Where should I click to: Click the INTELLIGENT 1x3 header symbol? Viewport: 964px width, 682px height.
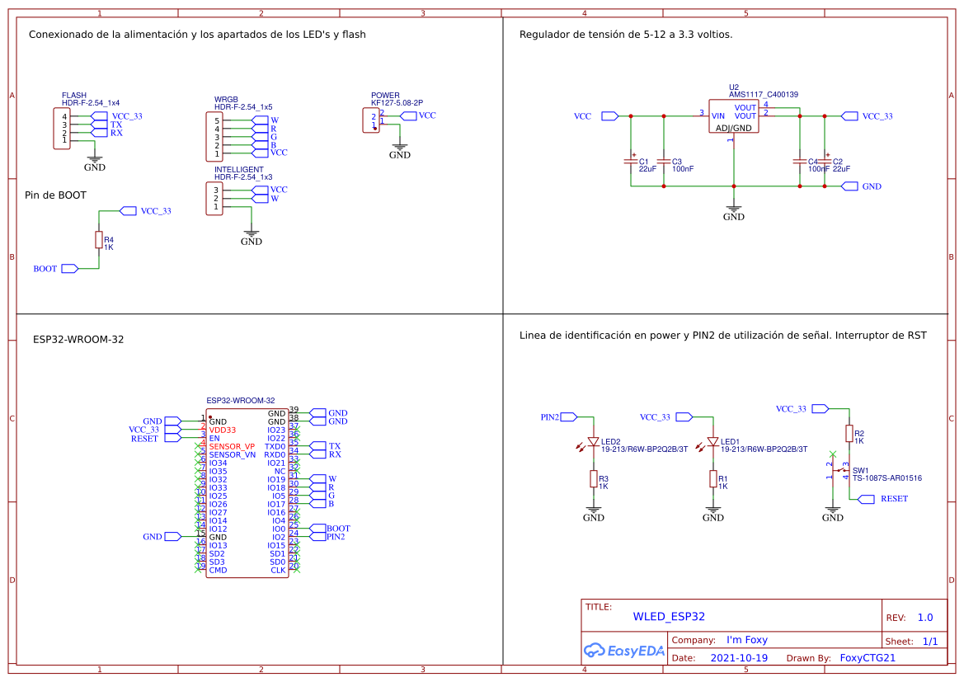[214, 199]
